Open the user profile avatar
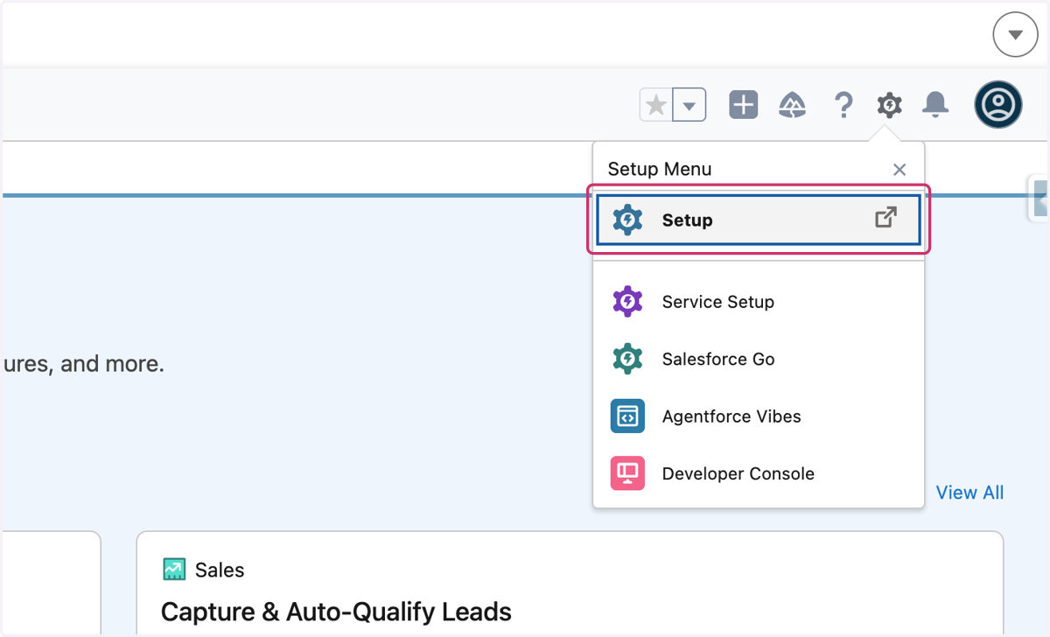The height and width of the screenshot is (637, 1050). [998, 105]
